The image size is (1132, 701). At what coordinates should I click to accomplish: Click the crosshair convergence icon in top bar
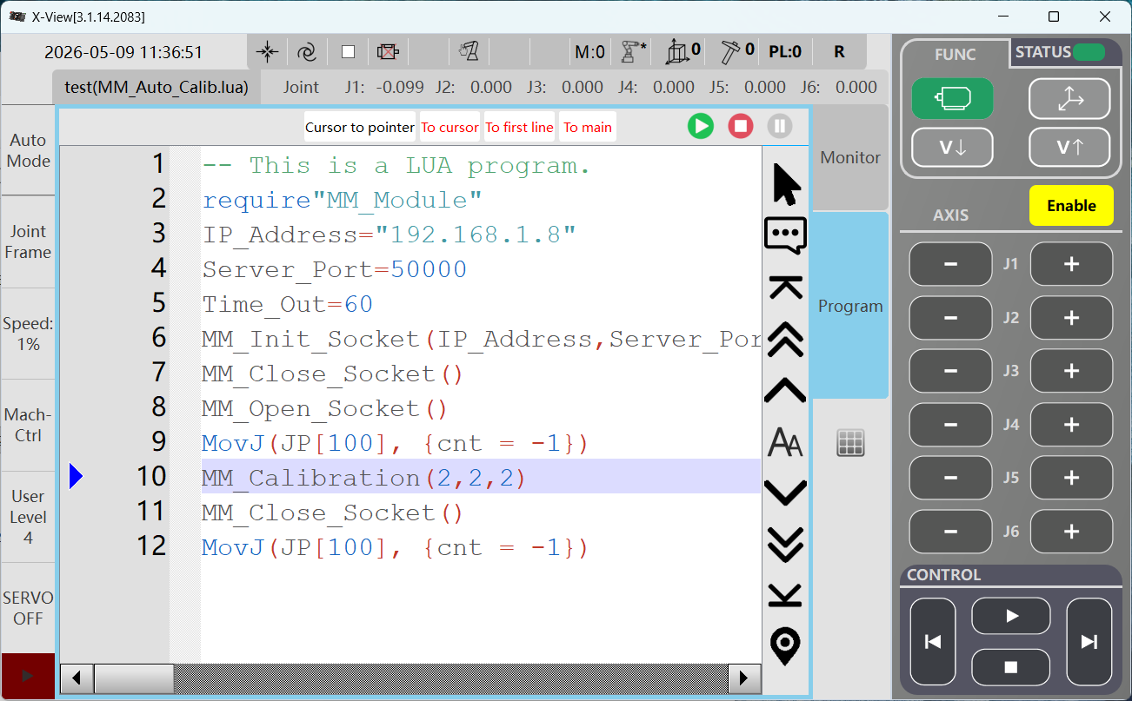pyautogui.click(x=268, y=52)
